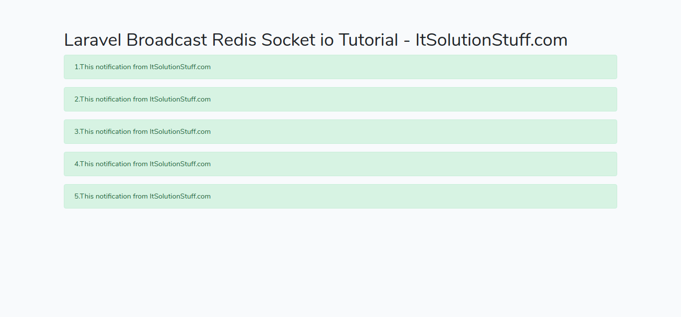Click ItSolutionStuff.com text in the page heading

pos(492,40)
